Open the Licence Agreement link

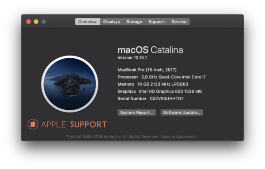click(x=178, y=137)
